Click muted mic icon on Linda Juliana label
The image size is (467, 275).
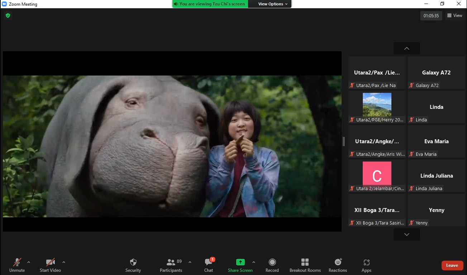412,189
